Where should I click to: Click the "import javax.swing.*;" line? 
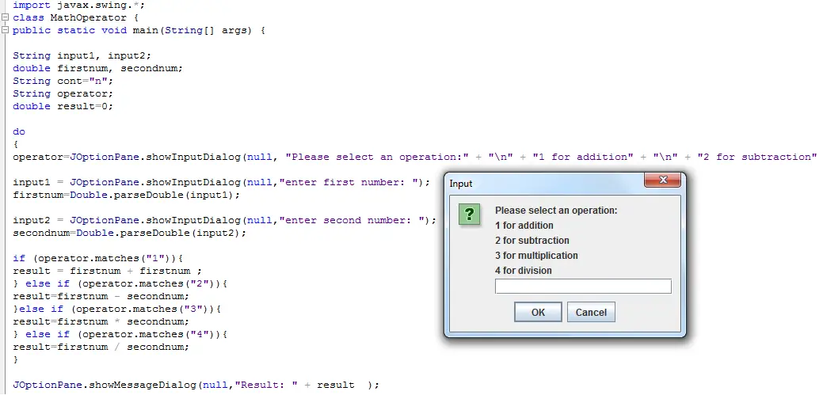[x=78, y=6]
